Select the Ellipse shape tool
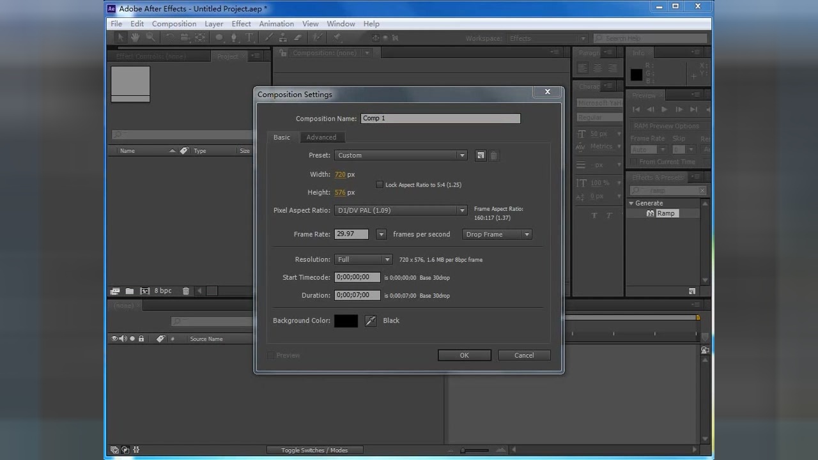 click(x=219, y=37)
